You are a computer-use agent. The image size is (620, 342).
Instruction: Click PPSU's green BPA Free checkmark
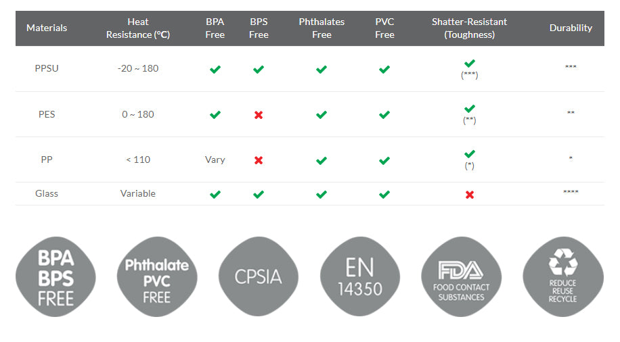[215, 70]
